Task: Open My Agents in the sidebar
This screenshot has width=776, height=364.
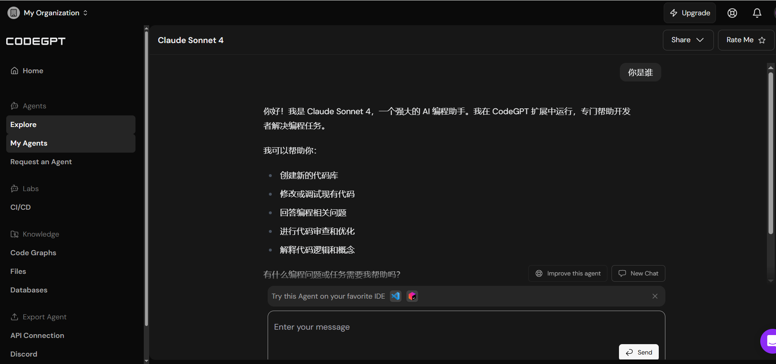Action: click(x=29, y=143)
